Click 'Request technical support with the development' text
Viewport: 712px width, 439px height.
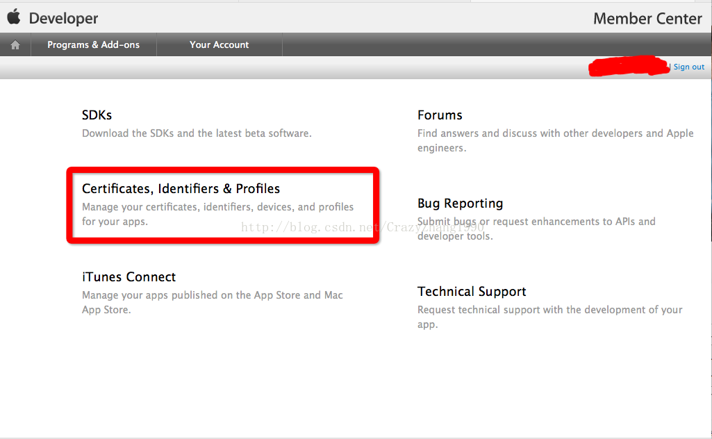click(550, 317)
